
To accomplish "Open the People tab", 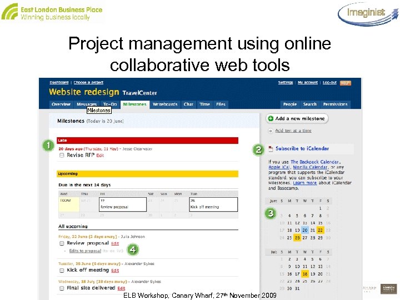I will pos(290,104).
